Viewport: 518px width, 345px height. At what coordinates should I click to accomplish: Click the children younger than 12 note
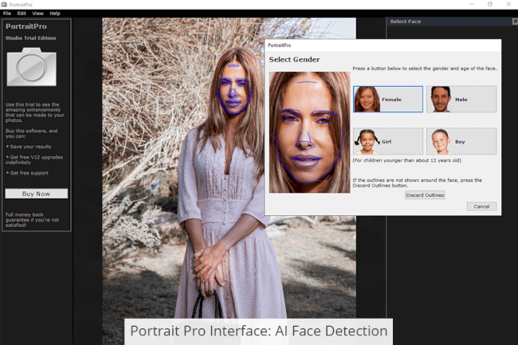[407, 160]
